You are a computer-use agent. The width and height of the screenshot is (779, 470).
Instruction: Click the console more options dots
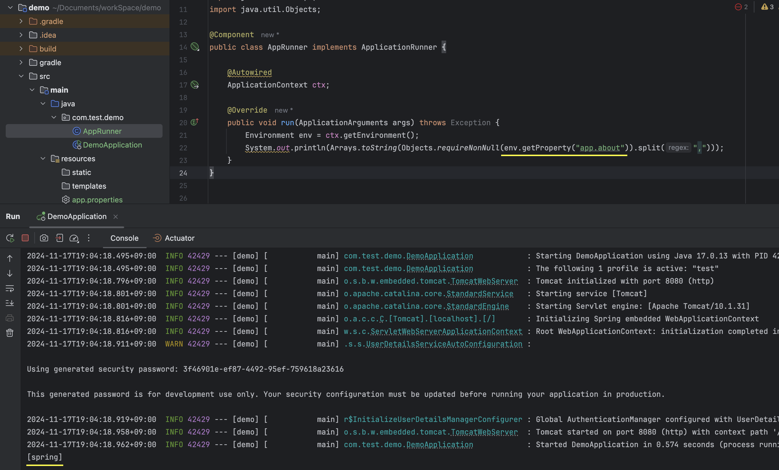89,238
